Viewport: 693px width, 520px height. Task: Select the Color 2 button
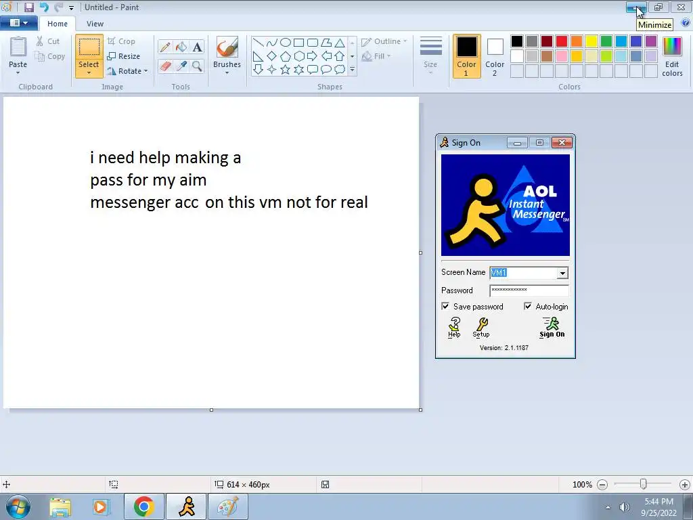tap(495, 57)
